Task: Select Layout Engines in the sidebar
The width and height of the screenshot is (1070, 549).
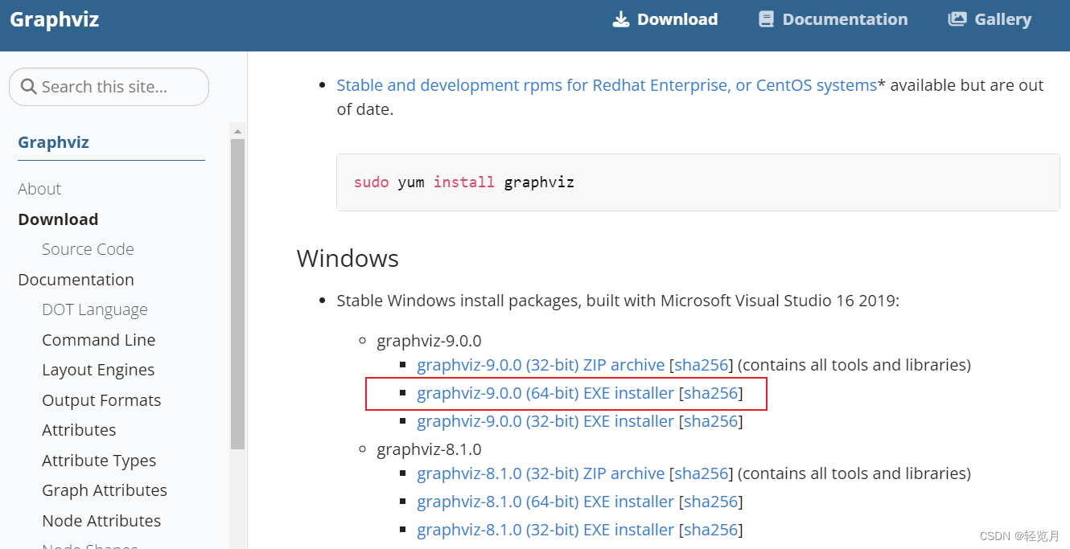Action: (98, 370)
